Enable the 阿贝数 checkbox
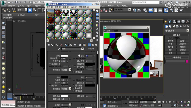The width and height of the screenshot is (191, 108). [x=50, y=86]
